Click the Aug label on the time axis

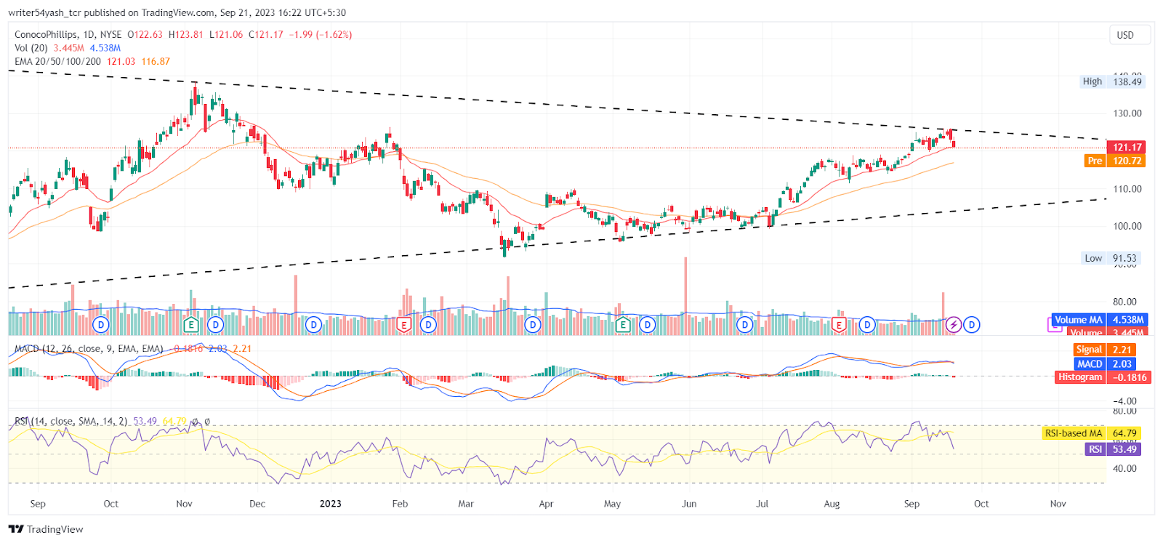click(832, 504)
